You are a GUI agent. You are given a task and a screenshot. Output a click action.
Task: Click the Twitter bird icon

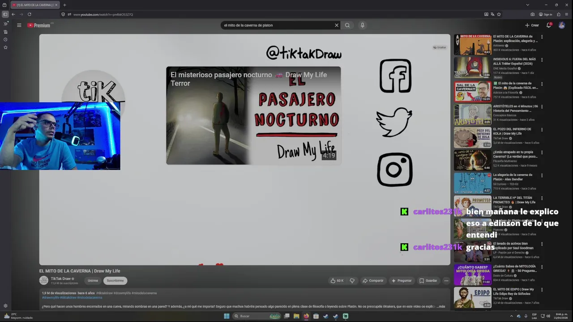pyautogui.click(x=394, y=122)
